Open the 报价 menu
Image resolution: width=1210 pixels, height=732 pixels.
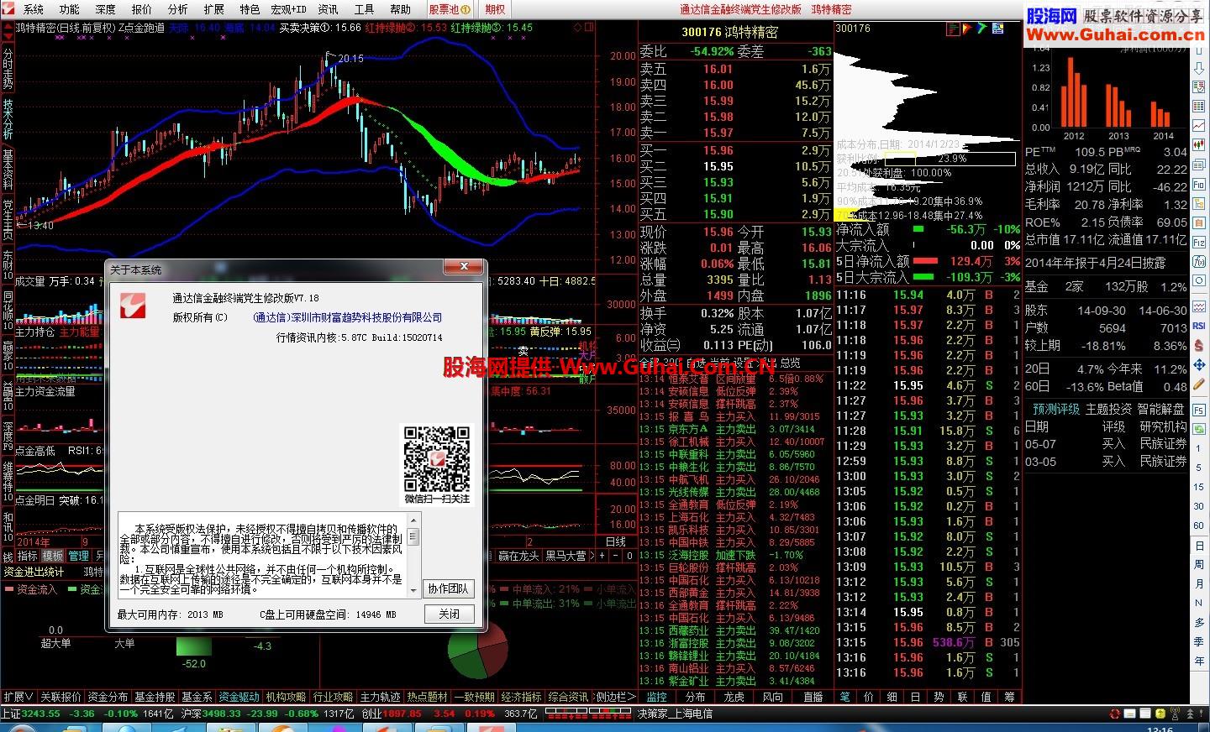click(x=141, y=9)
